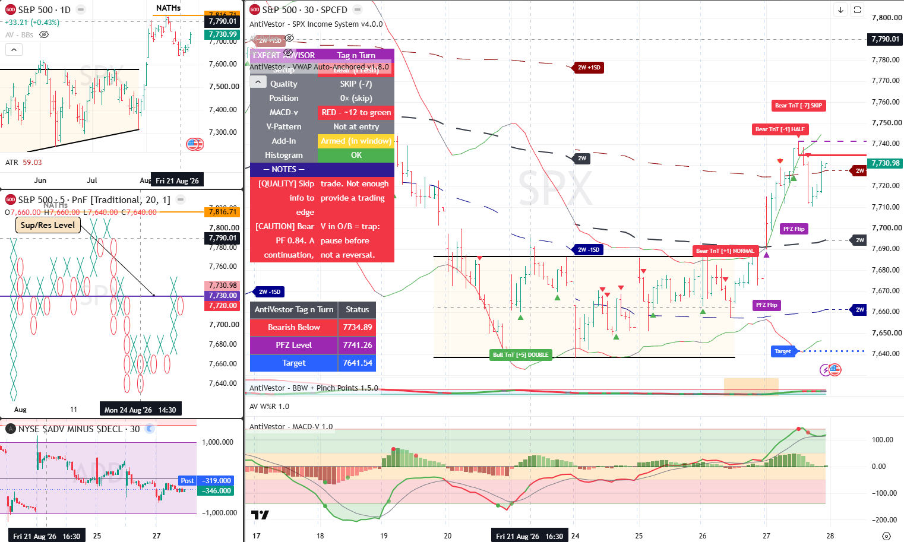This screenshot has width=904, height=542.
Task: Click the Fri 21 Aug '26 16:30 main time label
Action: point(529,536)
